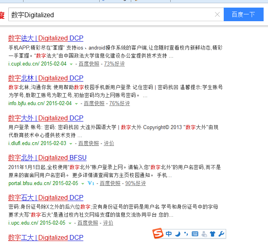Expand the dropdown arrow beside info.bjfu.edu.cn

76,104
